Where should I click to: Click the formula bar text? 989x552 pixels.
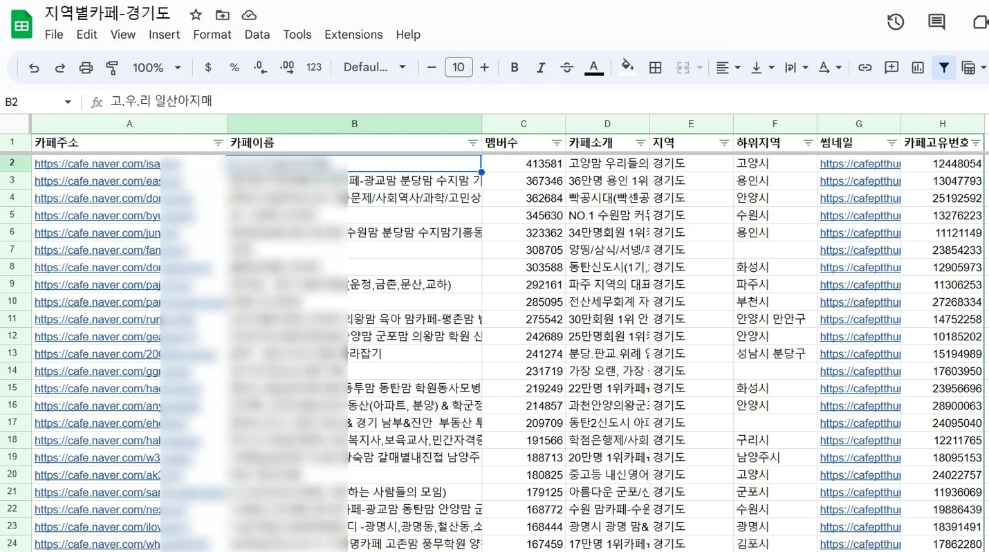click(161, 101)
